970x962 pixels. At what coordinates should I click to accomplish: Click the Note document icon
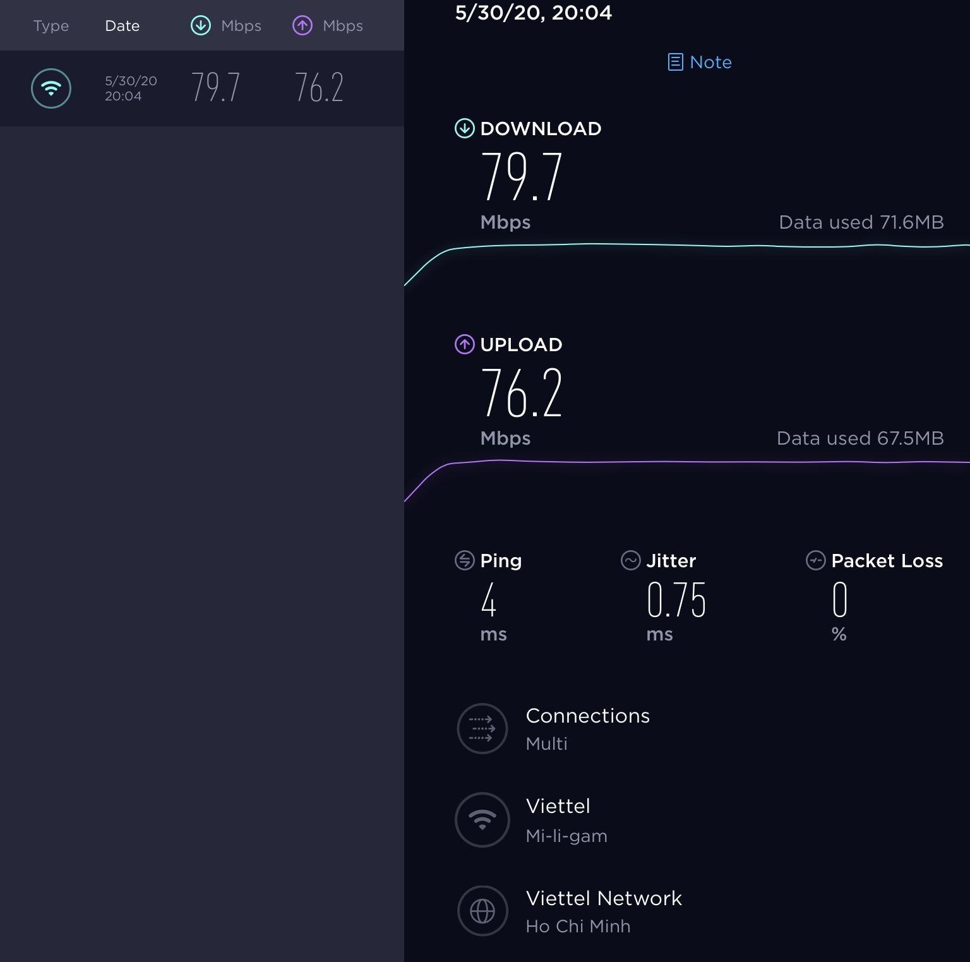click(675, 62)
